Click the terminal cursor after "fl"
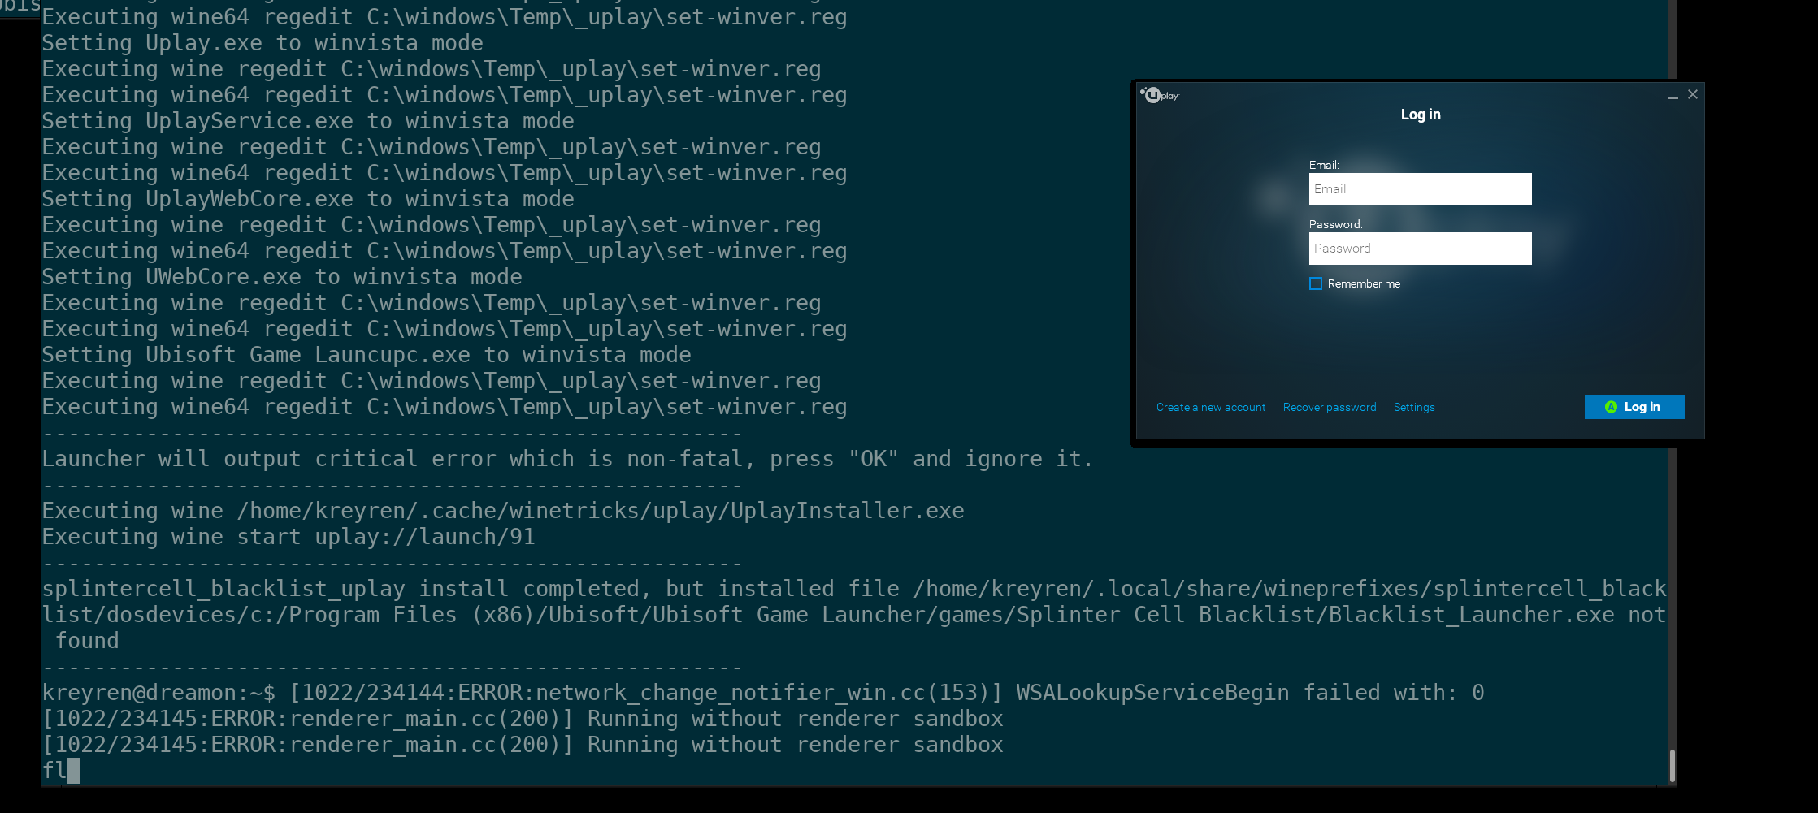The width and height of the screenshot is (1818, 813). 74,771
